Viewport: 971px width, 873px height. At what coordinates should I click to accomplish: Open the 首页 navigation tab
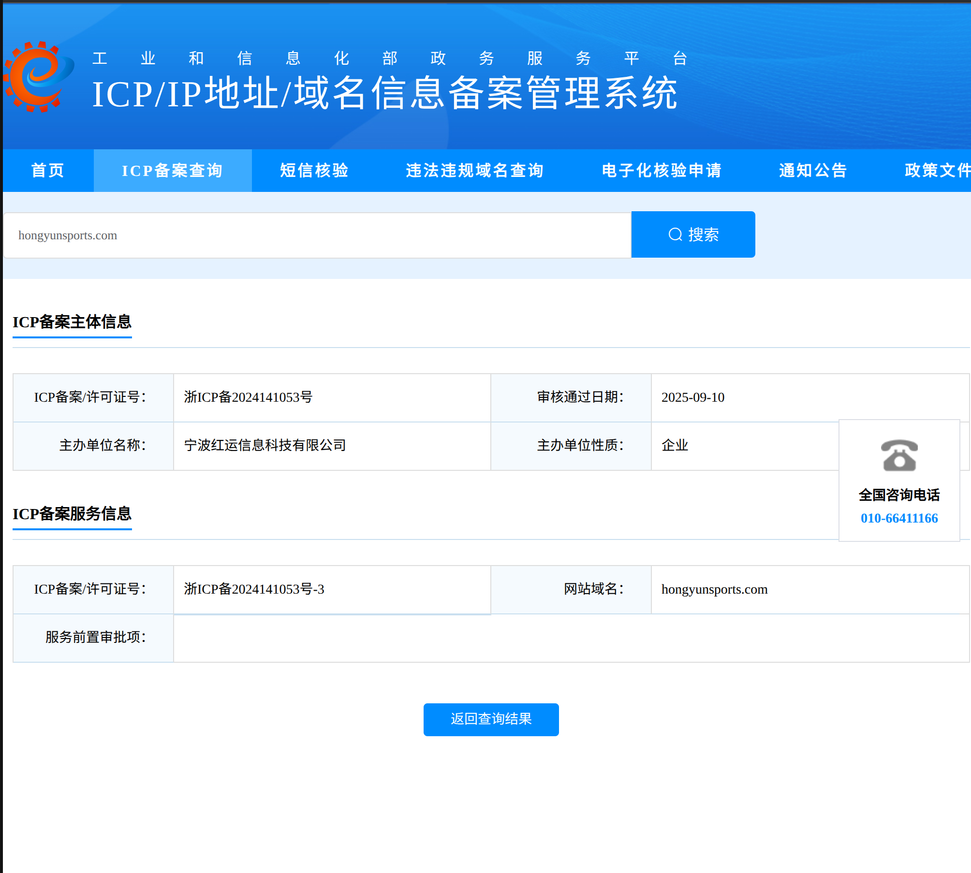pos(48,170)
